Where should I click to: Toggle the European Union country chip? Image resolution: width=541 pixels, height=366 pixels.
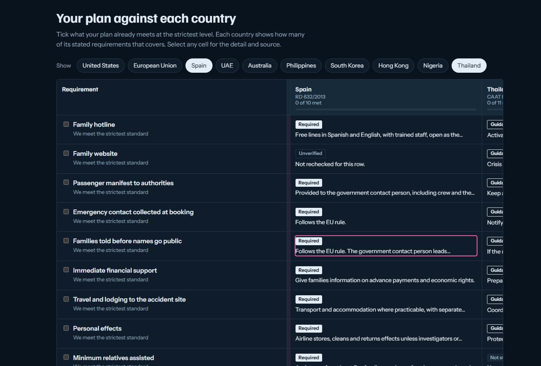tap(155, 66)
